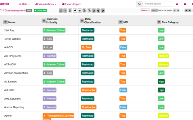Click the copy duplicate toolbar icon

pyautogui.click(x=89, y=11)
